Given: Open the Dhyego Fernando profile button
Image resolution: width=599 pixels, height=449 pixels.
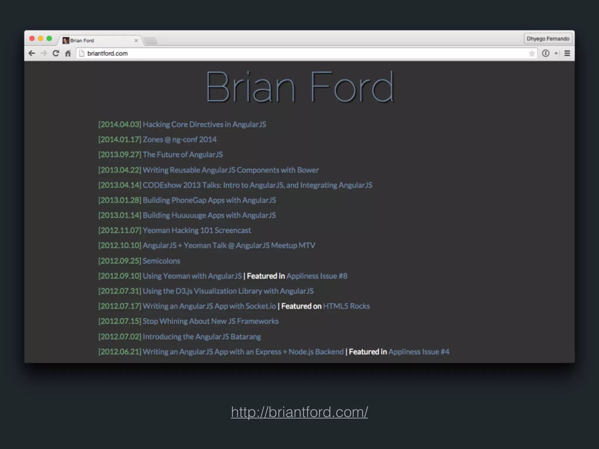Looking at the screenshot, I should click(x=548, y=39).
